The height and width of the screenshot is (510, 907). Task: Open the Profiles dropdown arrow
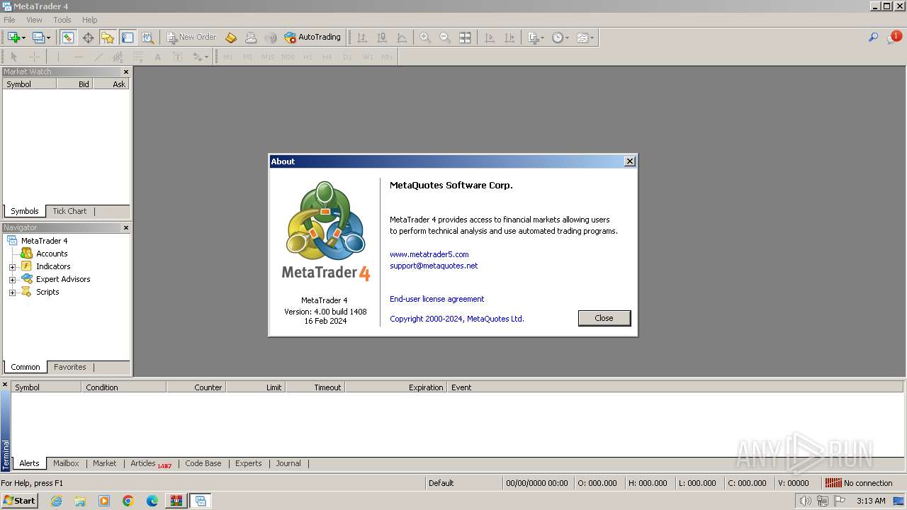[x=48, y=38]
